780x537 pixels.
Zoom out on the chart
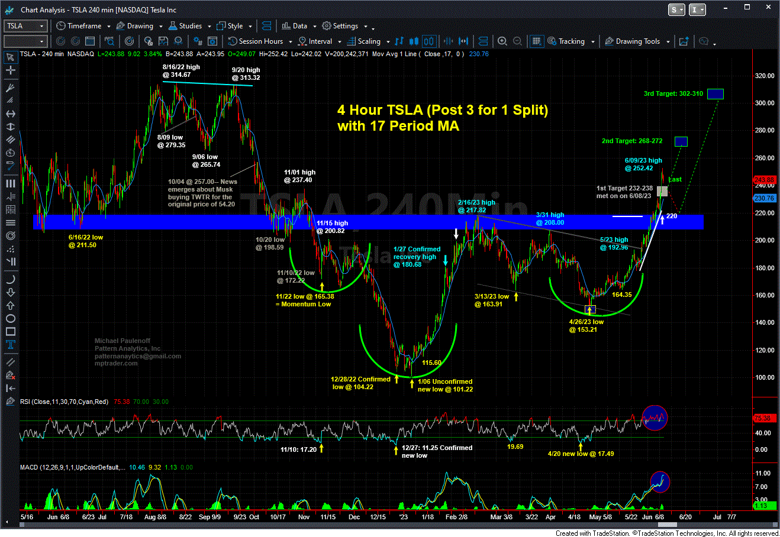[518, 41]
